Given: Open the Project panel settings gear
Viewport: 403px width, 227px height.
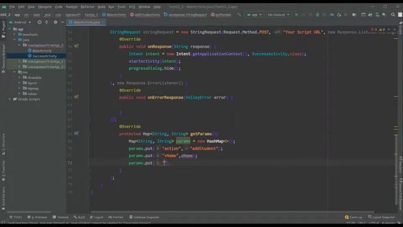Looking at the screenshot, I should [x=55, y=23].
